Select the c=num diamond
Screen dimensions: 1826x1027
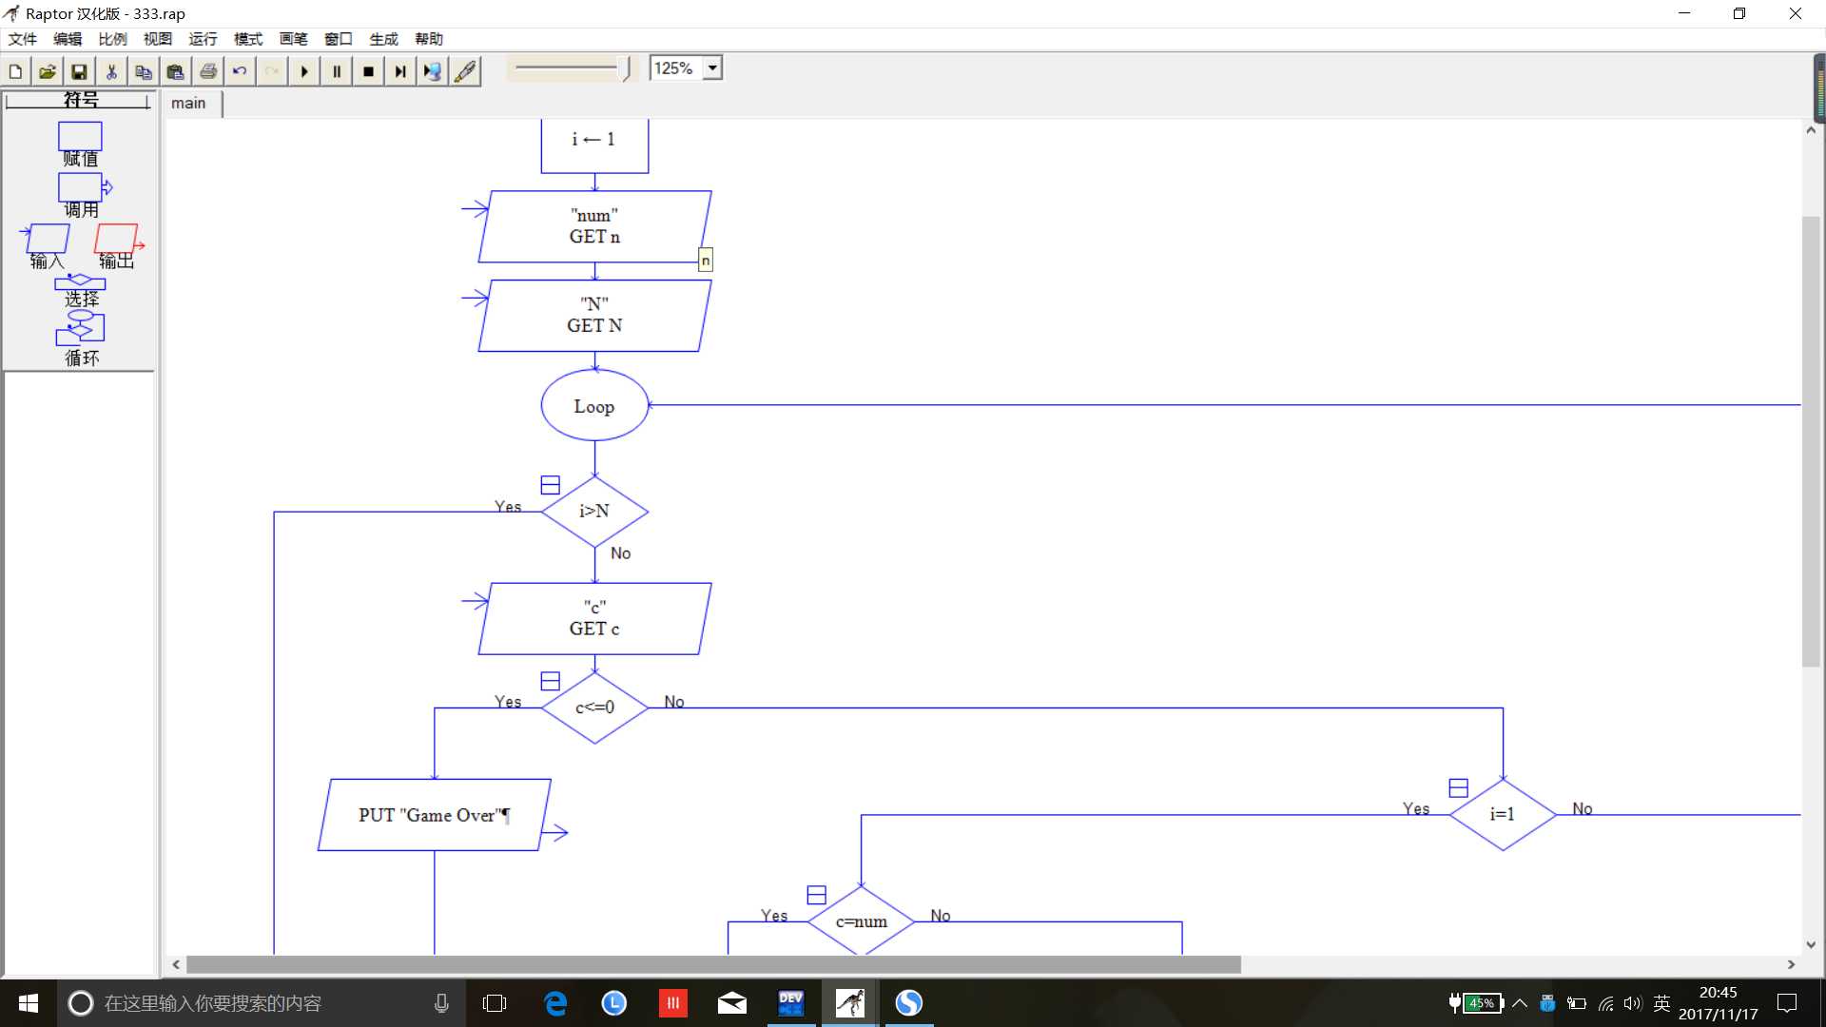point(861,921)
